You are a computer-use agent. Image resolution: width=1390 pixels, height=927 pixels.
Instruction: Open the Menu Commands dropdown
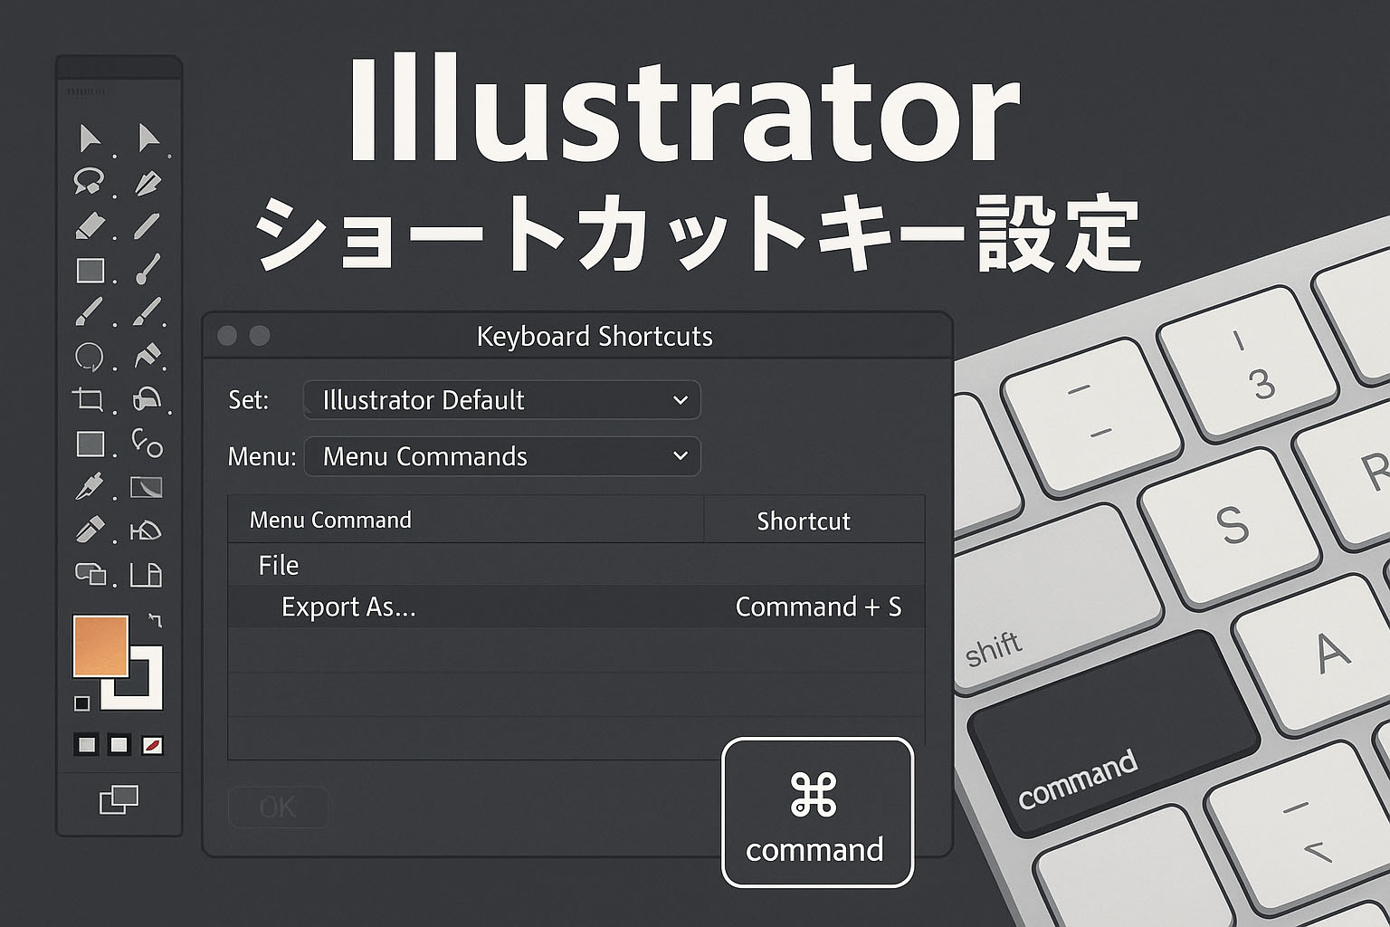pos(501,456)
